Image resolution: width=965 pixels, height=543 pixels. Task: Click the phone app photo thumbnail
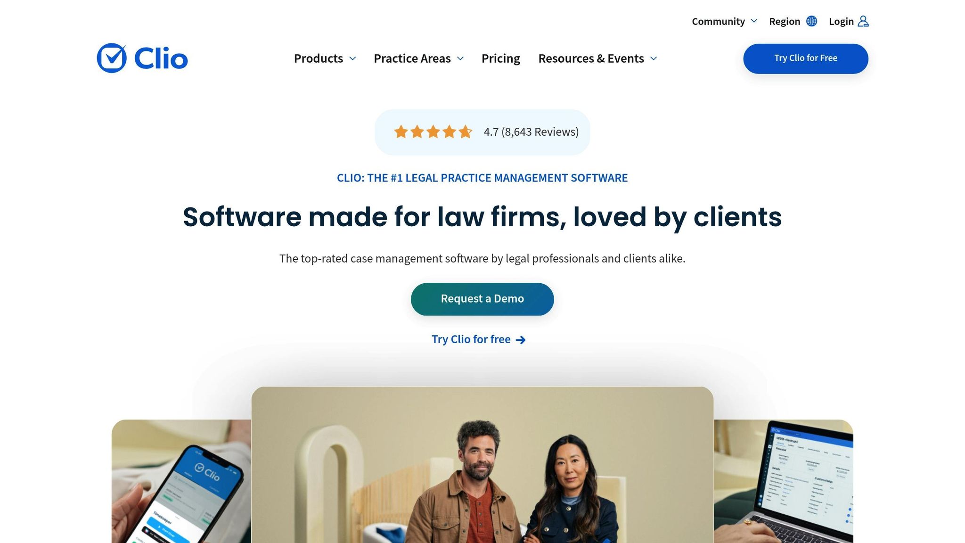[x=181, y=481]
